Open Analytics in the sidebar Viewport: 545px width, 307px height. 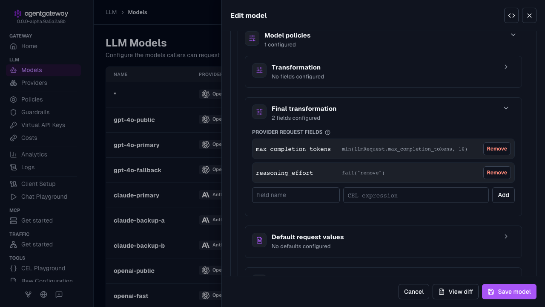click(x=43, y=154)
